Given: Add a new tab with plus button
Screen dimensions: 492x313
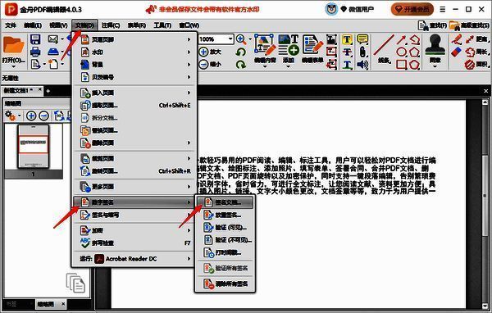Looking at the screenshot, I should (x=48, y=91).
